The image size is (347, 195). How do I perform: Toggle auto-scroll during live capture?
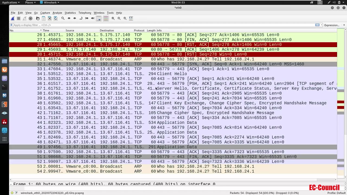[99, 18]
